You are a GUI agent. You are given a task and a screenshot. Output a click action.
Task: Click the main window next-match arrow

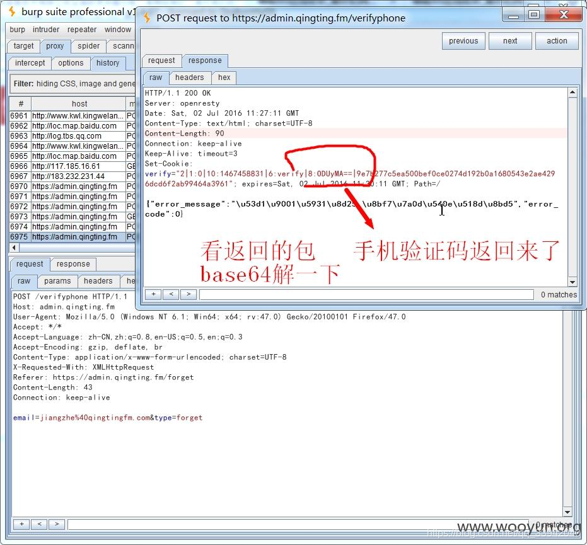57,524
